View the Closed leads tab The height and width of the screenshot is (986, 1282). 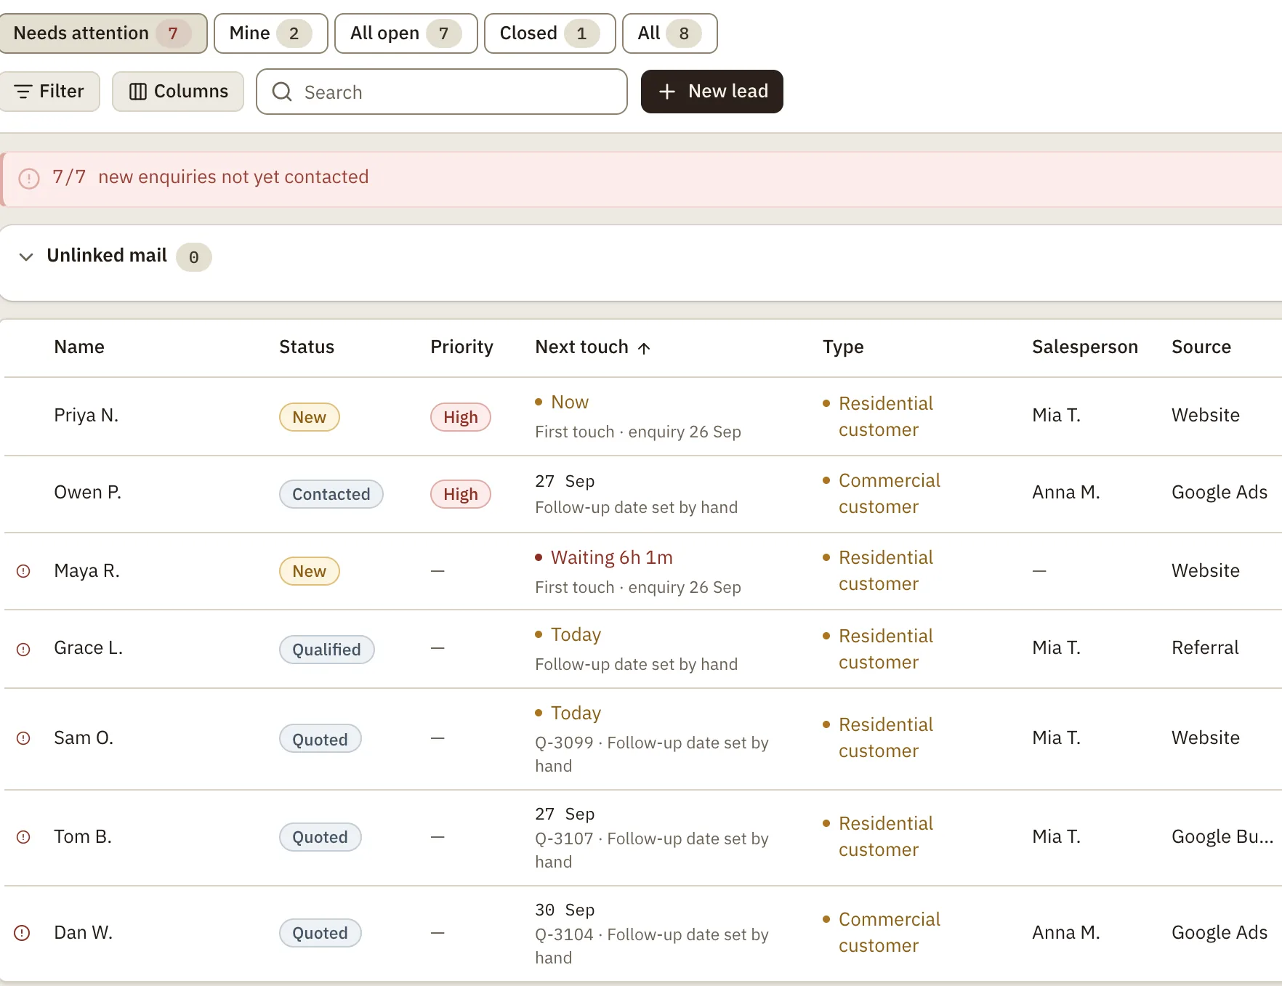click(x=549, y=33)
